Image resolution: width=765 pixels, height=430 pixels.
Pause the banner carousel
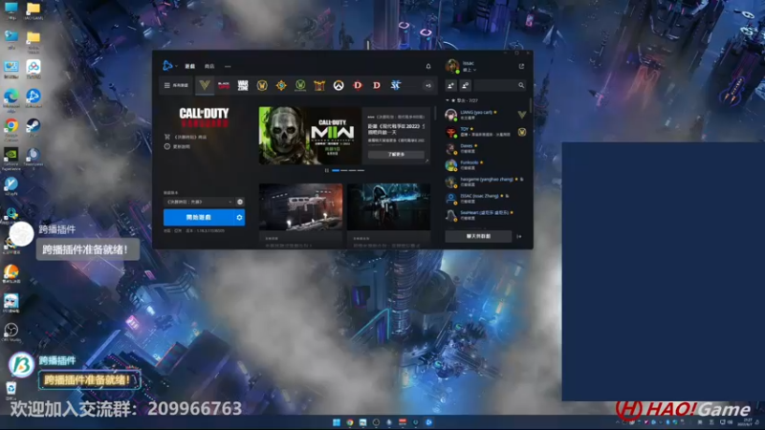(327, 171)
